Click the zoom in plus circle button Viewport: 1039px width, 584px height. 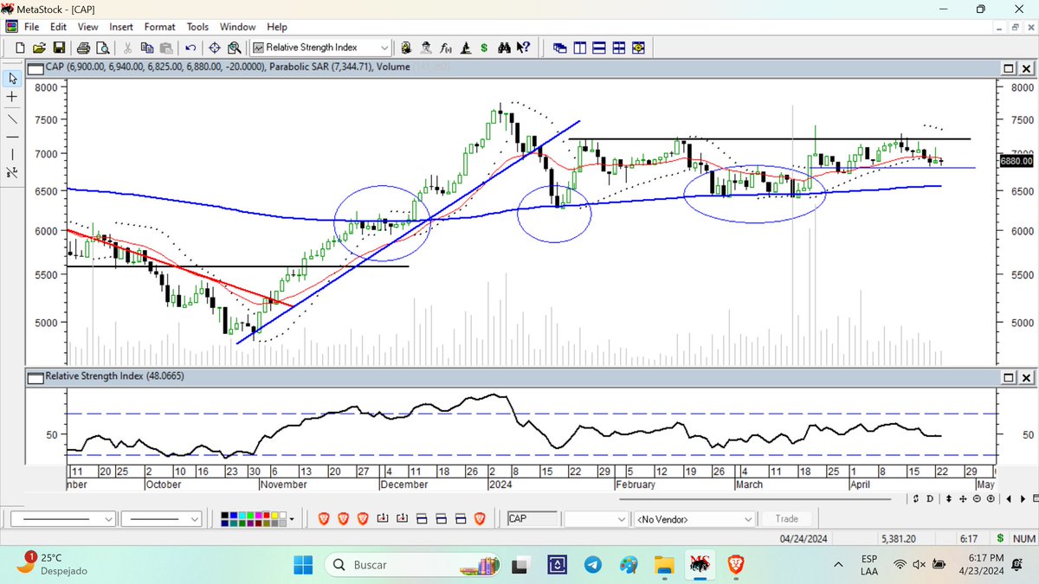click(991, 499)
